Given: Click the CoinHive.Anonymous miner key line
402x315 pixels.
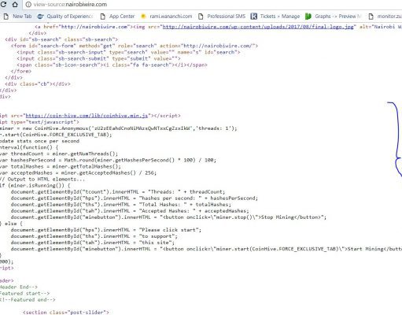Looking at the screenshot, I should click(x=119, y=128).
